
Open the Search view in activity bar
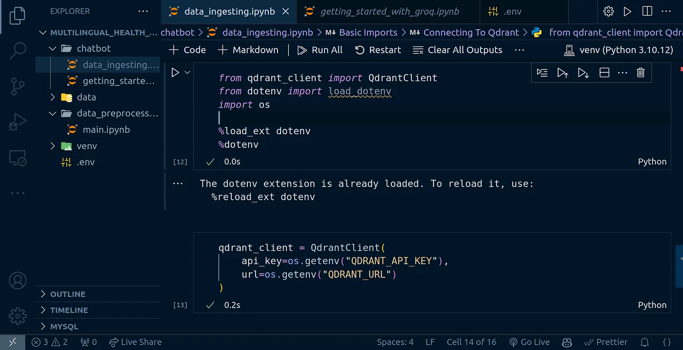pos(18,50)
